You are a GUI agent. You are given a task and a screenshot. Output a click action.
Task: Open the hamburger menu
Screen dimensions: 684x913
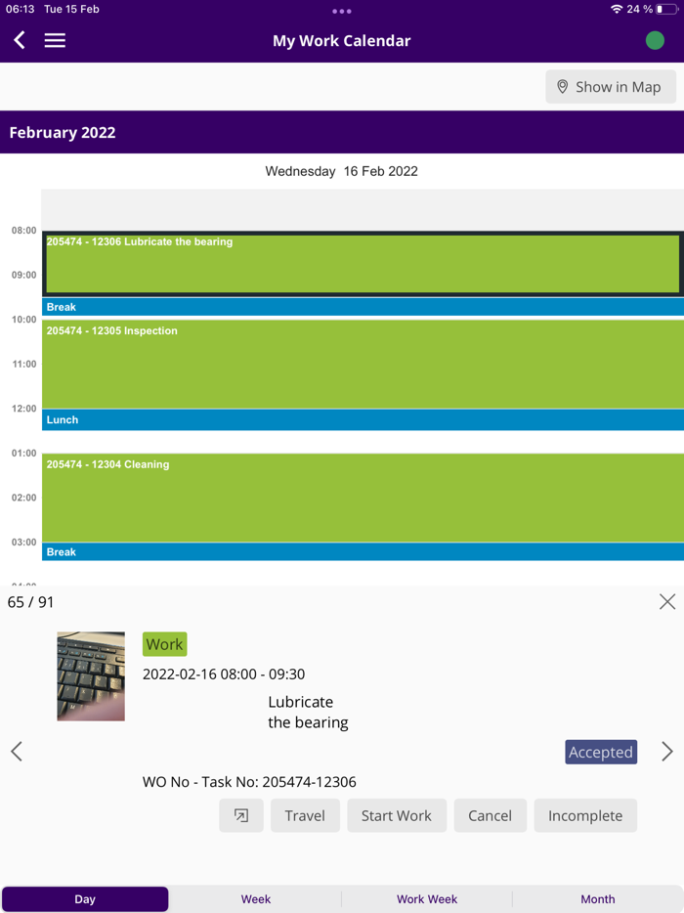[x=55, y=40]
